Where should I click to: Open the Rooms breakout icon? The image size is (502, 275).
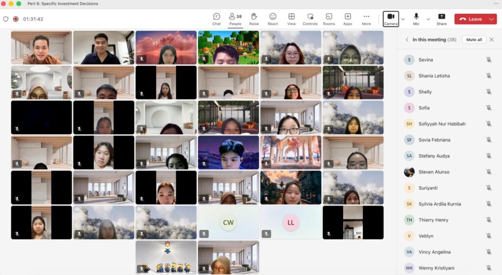(x=329, y=19)
